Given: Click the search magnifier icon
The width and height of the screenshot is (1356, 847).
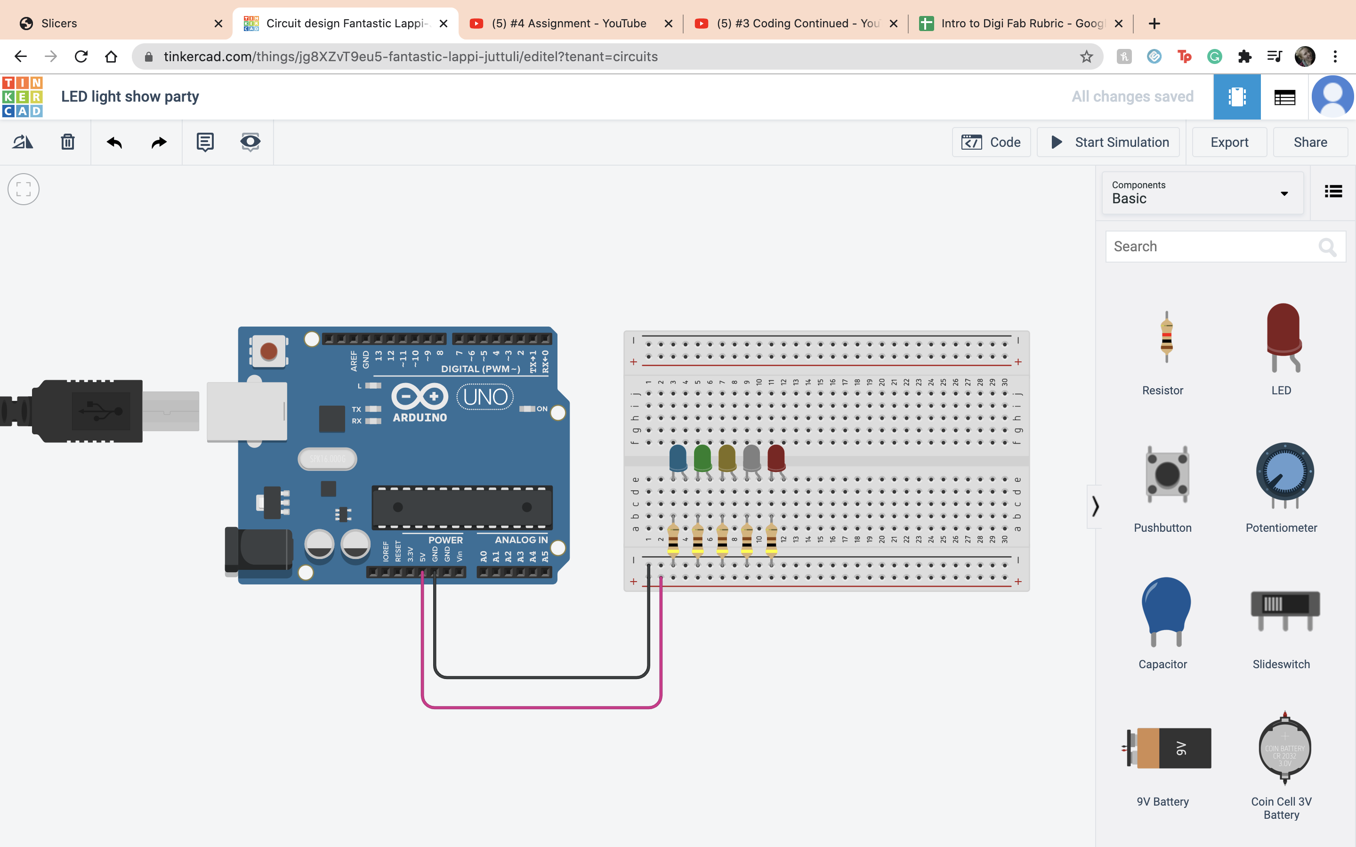Looking at the screenshot, I should (x=1327, y=247).
